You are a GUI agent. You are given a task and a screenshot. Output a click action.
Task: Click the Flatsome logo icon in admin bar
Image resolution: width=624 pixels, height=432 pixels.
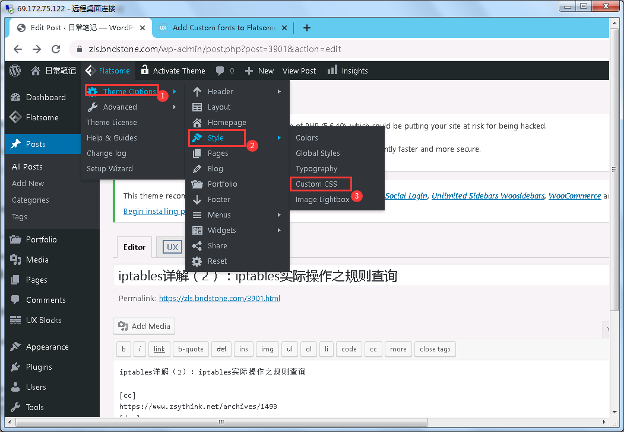tap(90, 71)
